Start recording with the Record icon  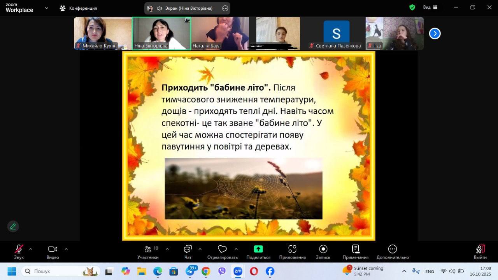(x=323, y=249)
